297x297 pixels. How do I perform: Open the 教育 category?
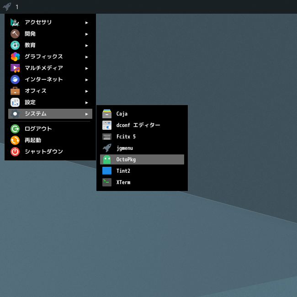coord(30,45)
